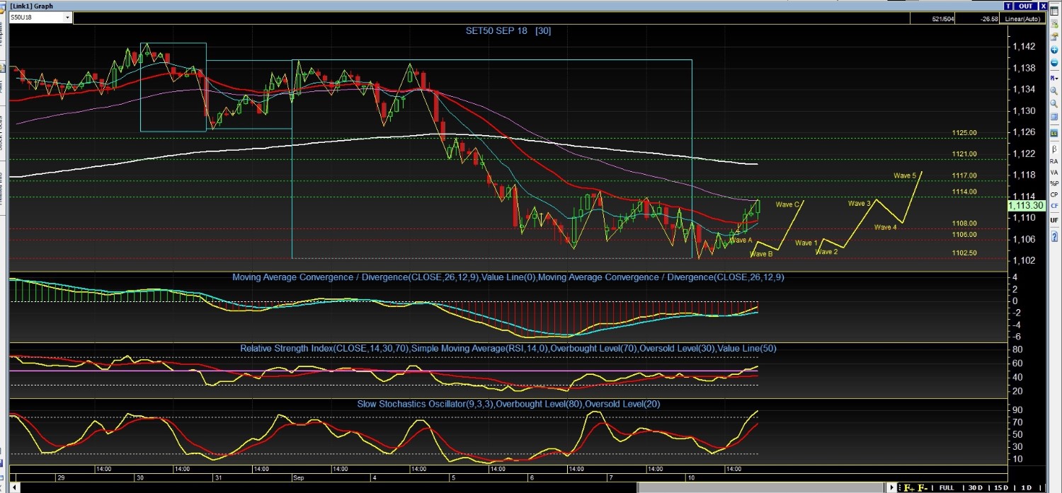Toggle the VA tool in sidebar

pyautogui.click(x=1054, y=173)
